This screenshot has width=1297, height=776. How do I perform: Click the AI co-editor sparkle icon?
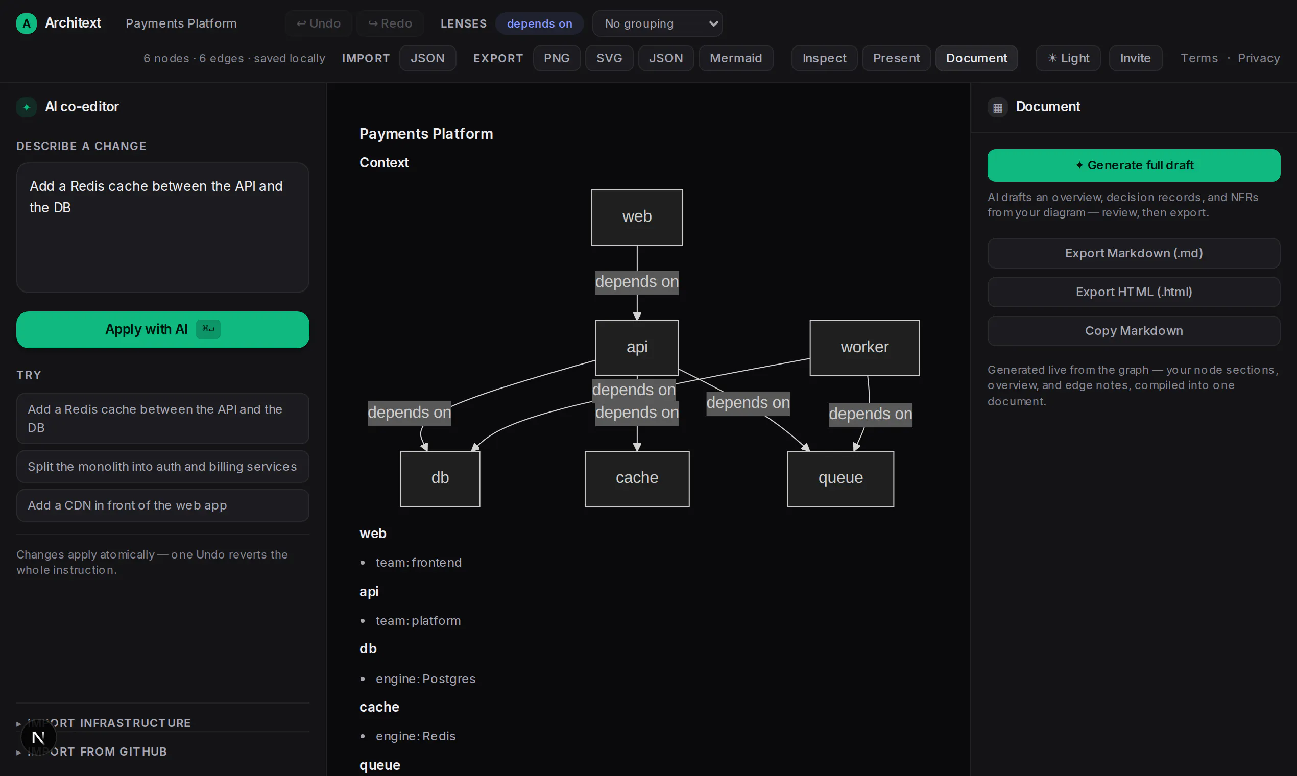[x=26, y=107]
